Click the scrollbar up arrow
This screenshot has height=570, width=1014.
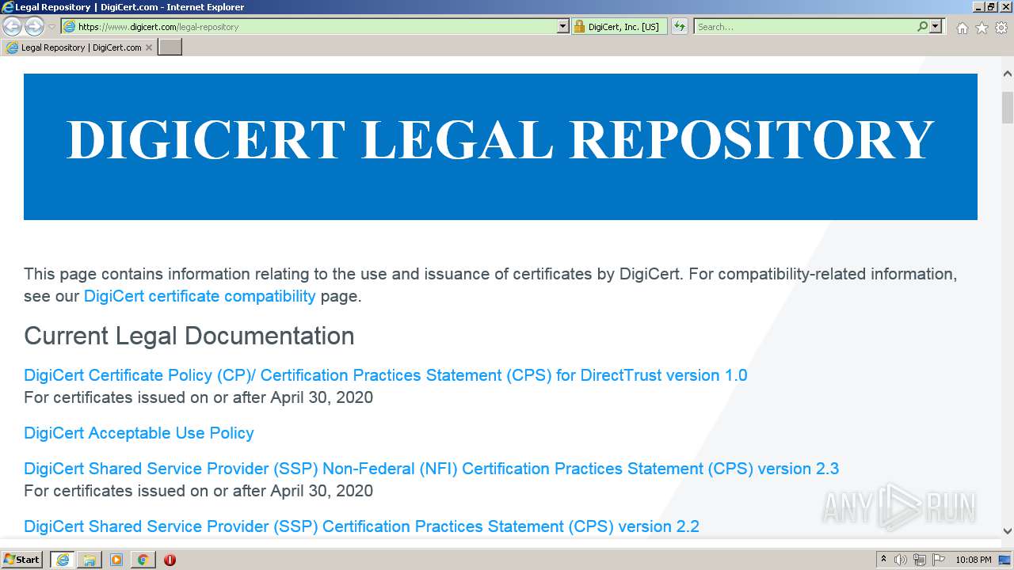(x=1008, y=74)
